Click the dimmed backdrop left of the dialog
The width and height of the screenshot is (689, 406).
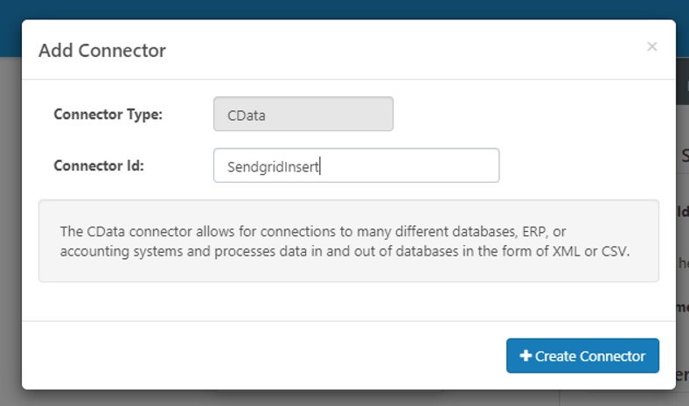[x=10, y=219]
